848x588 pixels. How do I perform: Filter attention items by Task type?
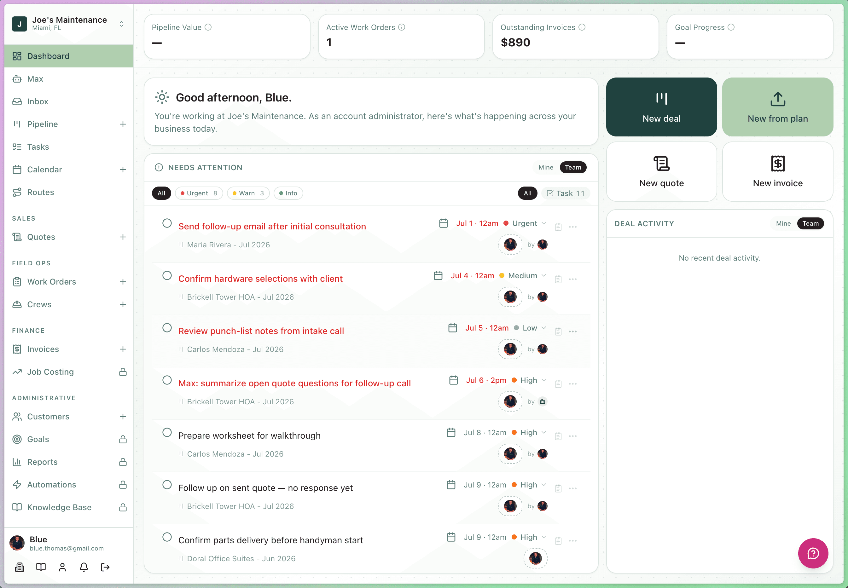tap(566, 193)
